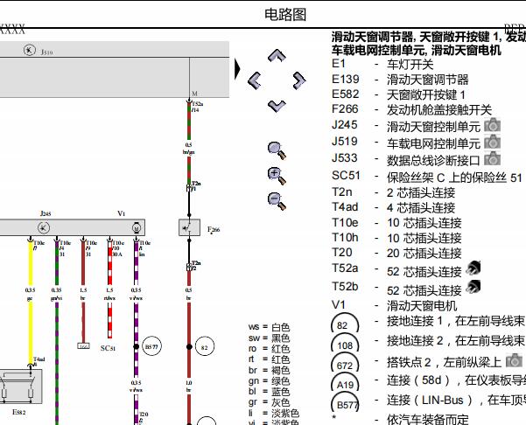The height and width of the screenshot is (425, 526).
Task: Open the connector image for T52b
Action: 473,287
